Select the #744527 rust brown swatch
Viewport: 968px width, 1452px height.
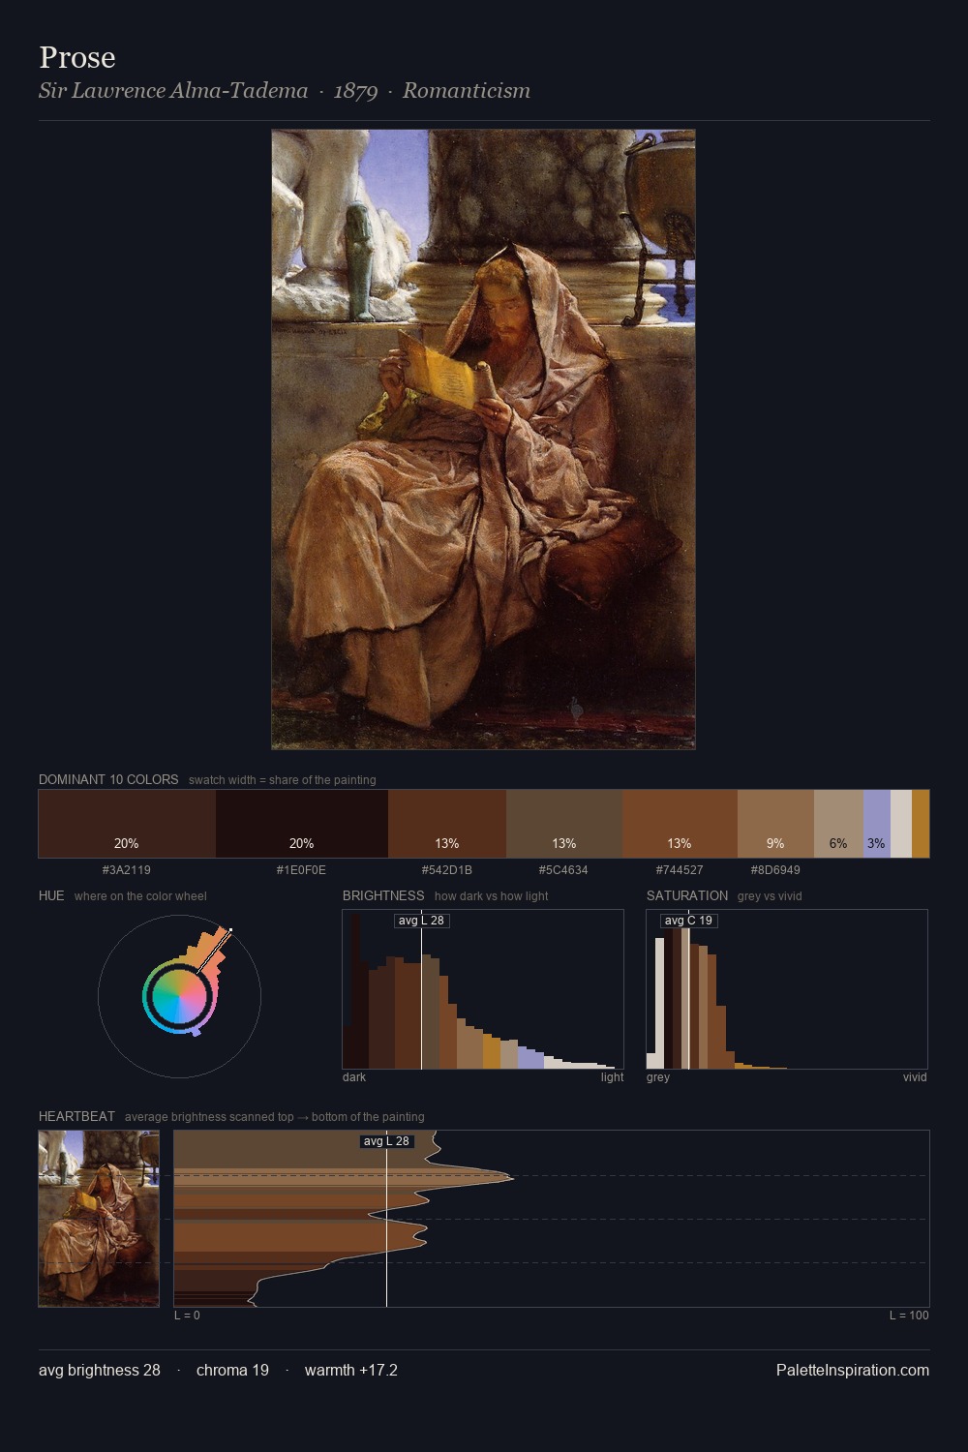680,824
